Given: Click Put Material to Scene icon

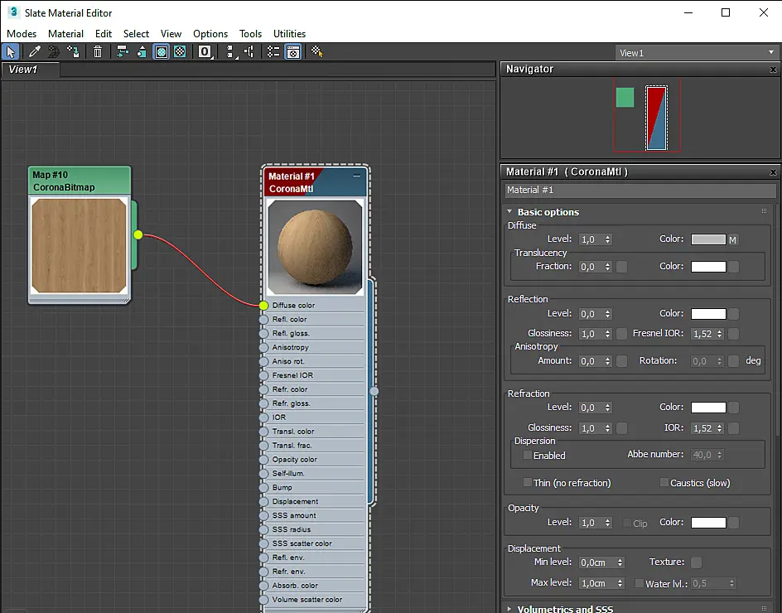Looking at the screenshot, I should [x=53, y=51].
